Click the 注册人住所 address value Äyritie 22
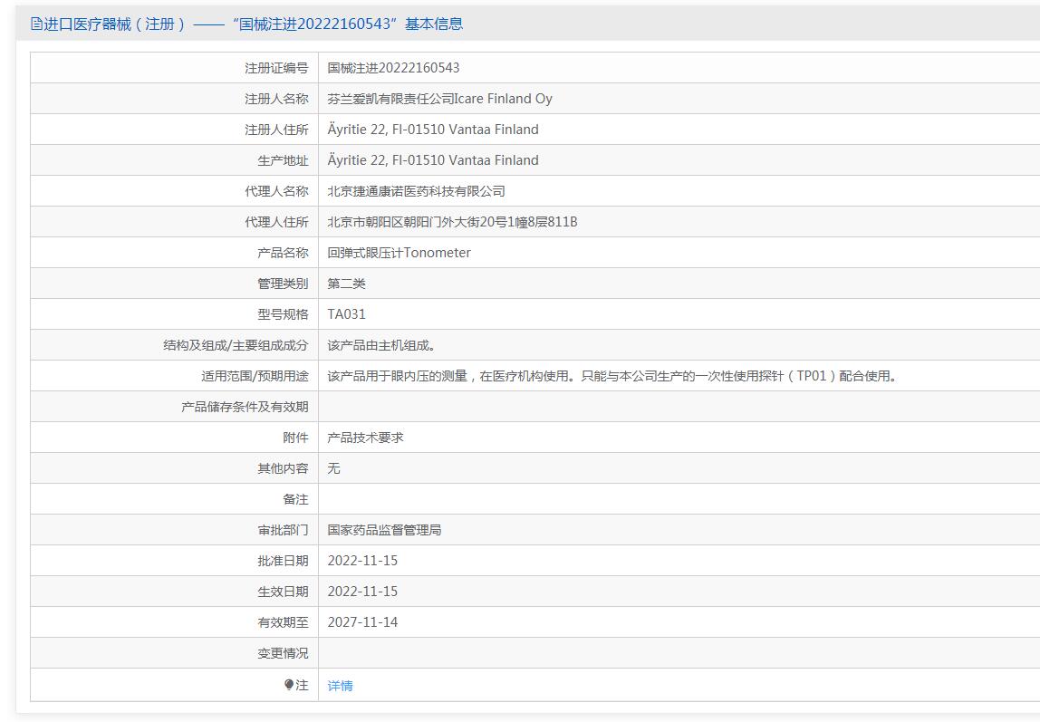The image size is (1040, 722). coord(433,130)
